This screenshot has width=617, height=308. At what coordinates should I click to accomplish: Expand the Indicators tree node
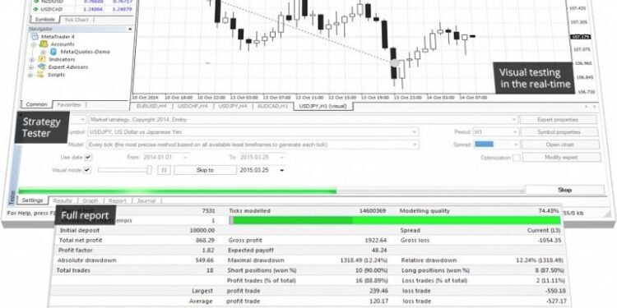[x=32, y=60]
